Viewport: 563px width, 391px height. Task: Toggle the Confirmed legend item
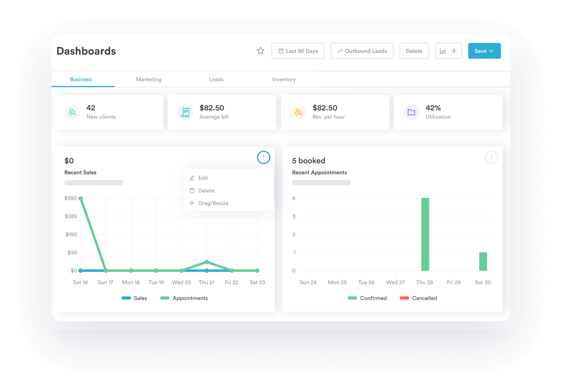point(367,298)
